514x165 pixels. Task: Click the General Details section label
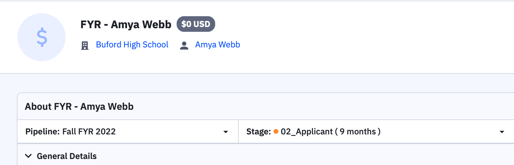tap(67, 156)
